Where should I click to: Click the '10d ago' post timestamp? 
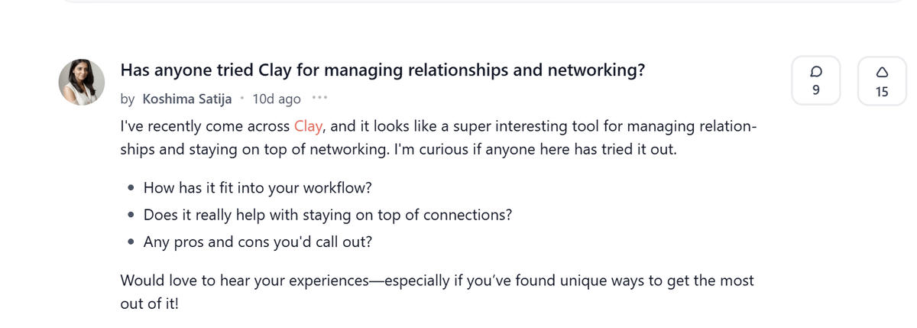coord(277,99)
